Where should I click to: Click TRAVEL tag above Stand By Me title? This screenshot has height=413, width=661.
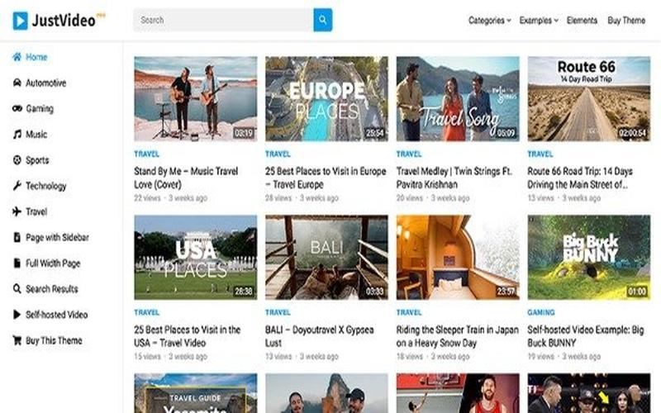147,154
